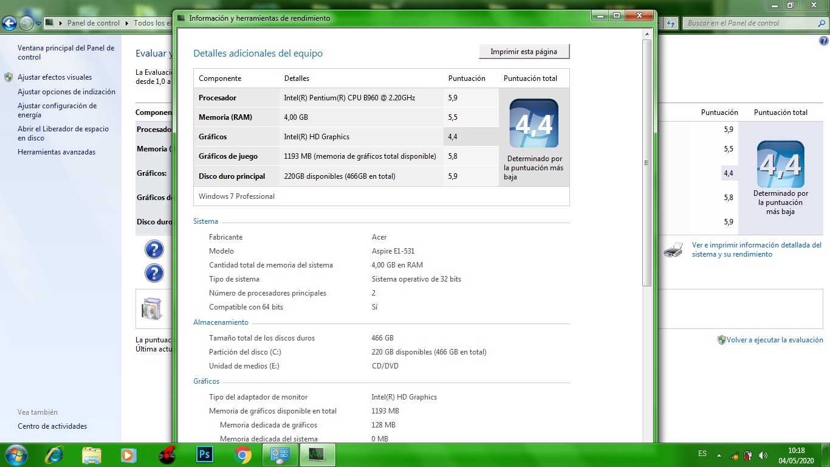Switch to the Control Panel taskbar button

click(x=280, y=455)
